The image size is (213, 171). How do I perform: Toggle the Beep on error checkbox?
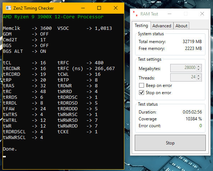pyautogui.click(x=142, y=85)
